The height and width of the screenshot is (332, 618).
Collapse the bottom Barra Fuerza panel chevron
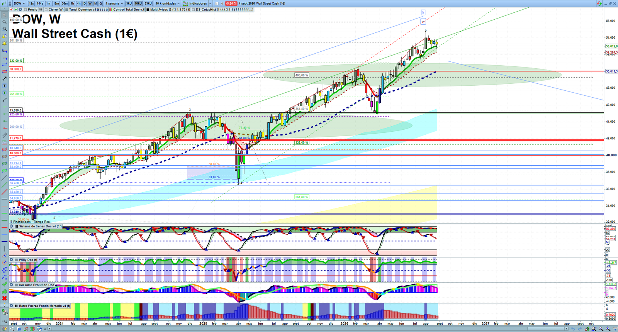pyautogui.click(x=5, y=306)
